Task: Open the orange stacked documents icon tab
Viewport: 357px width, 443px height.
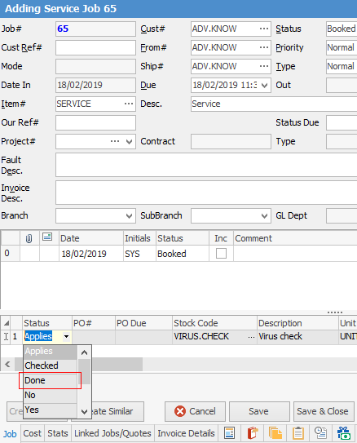Action: coord(275,433)
